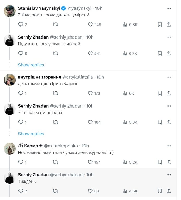Screen dimensions: 181x200
Task: Click Stanislav Yasynskyi's profile picture
Action: coord(10,11)
